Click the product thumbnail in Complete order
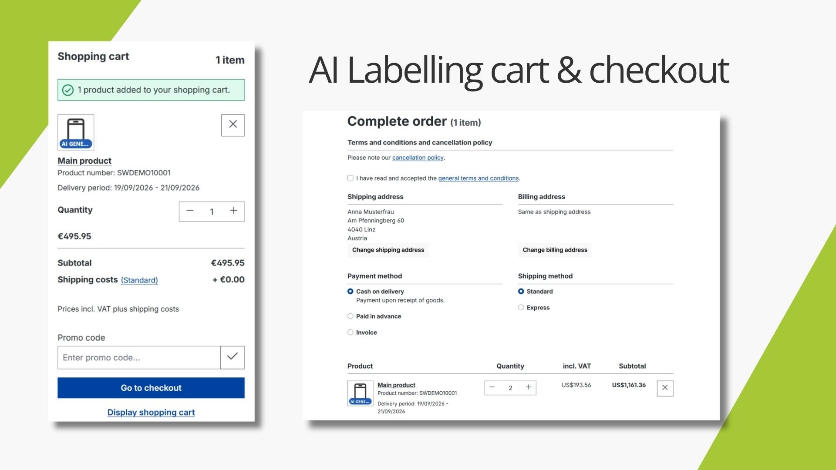This screenshot has width=836, height=470. pyautogui.click(x=360, y=393)
